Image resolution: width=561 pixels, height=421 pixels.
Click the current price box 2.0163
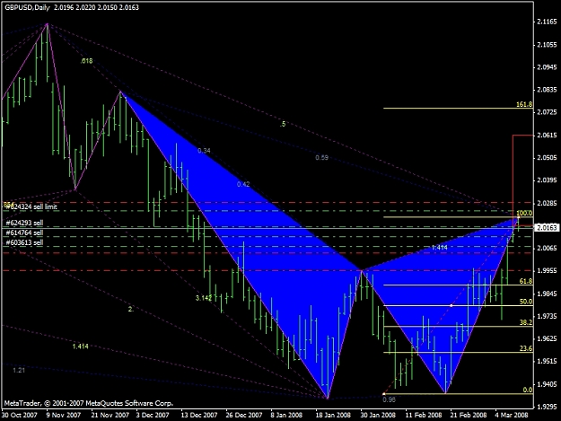point(547,227)
